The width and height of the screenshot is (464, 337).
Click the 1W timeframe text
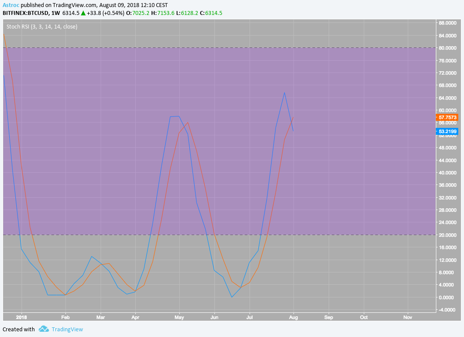pyautogui.click(x=56, y=13)
